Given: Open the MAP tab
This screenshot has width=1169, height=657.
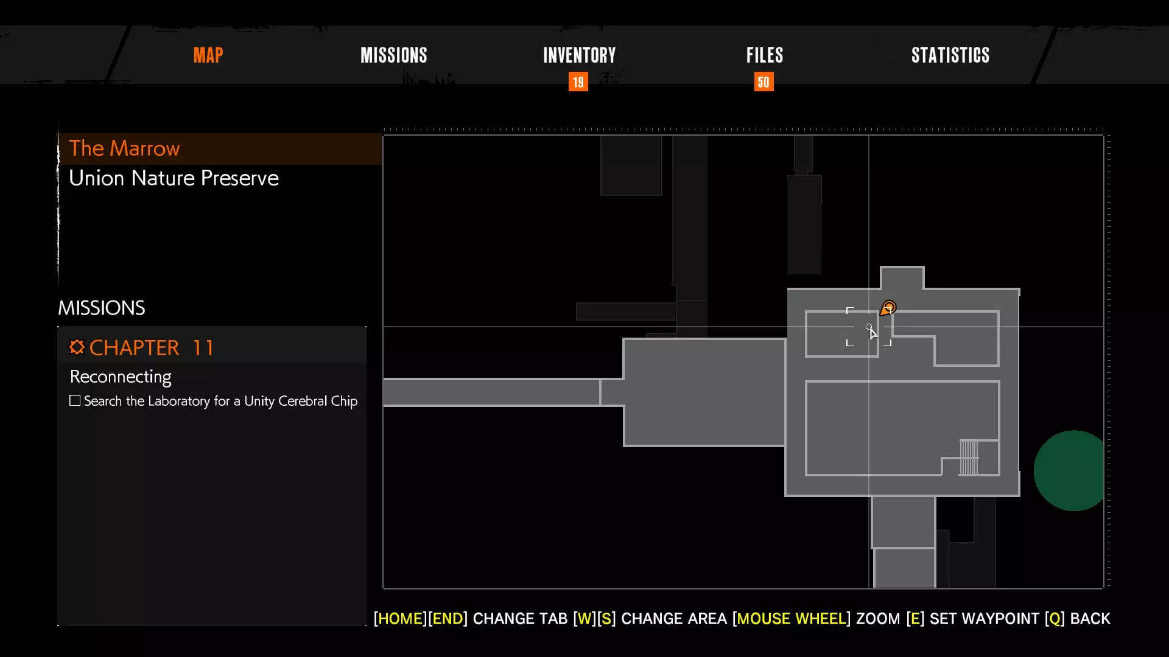Looking at the screenshot, I should tap(208, 55).
